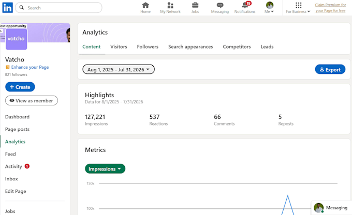Click the red Activity notification badge
The image size is (352, 215).
pos(27,166)
